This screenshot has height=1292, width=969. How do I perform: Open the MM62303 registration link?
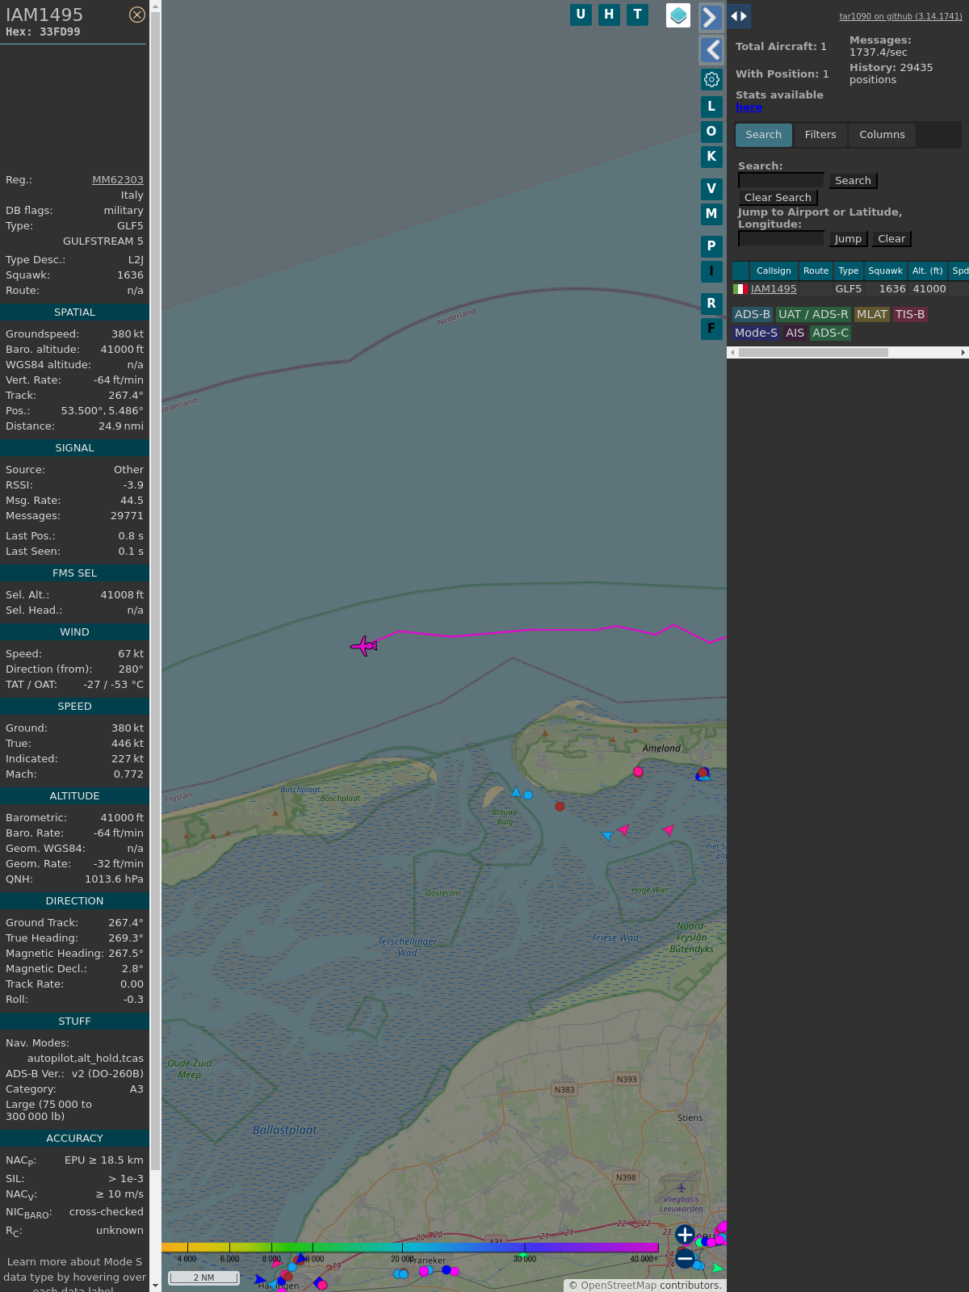[117, 180]
